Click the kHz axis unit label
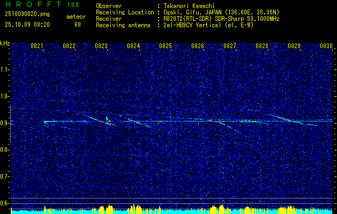This screenshot has height=214, width=337. click(5, 43)
